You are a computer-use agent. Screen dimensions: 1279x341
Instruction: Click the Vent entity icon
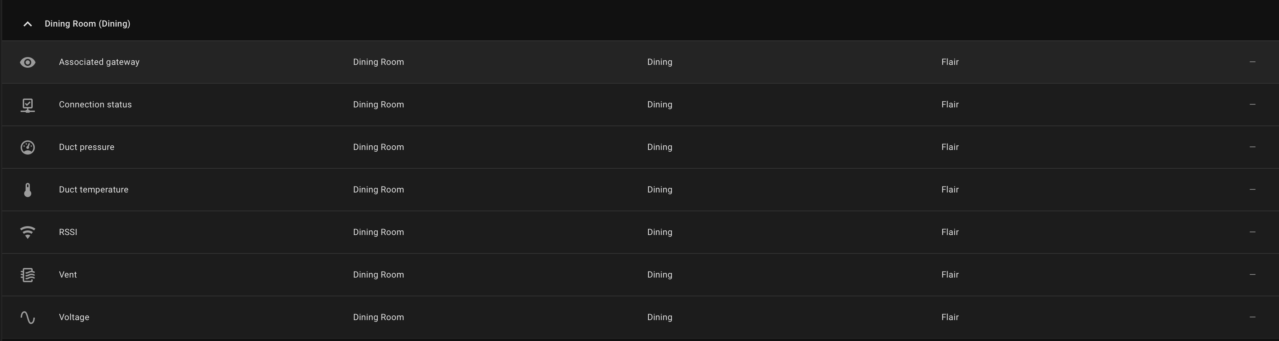(28, 275)
